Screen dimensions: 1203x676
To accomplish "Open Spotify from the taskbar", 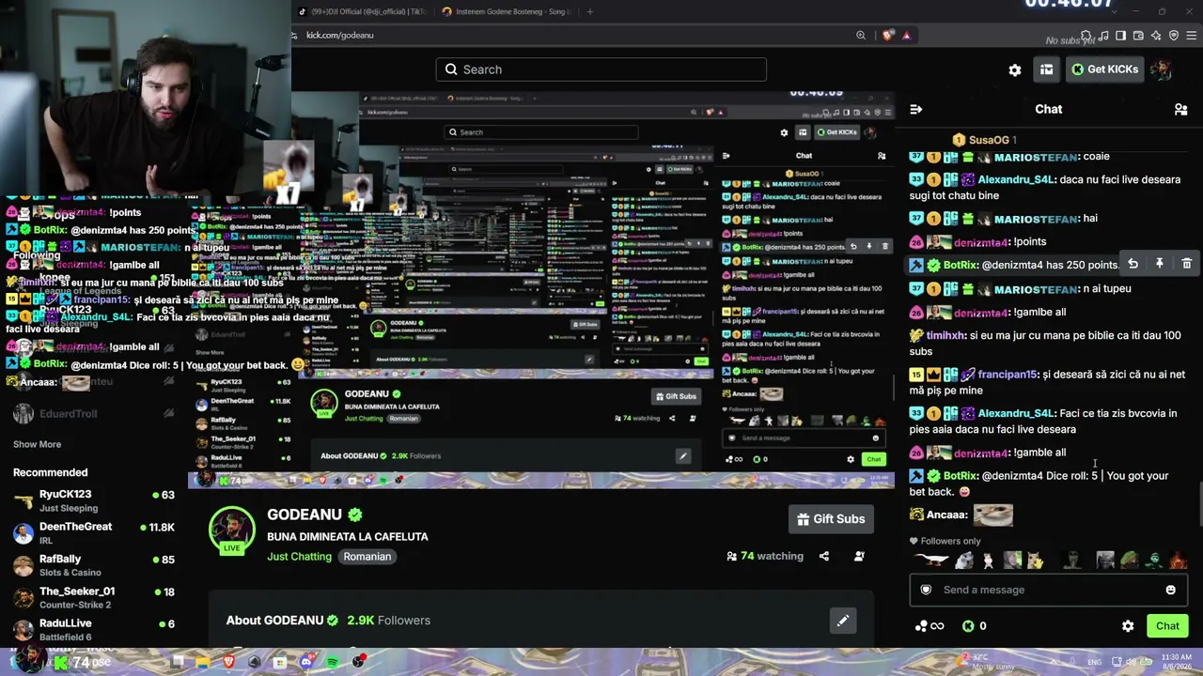I will pyautogui.click(x=333, y=663).
